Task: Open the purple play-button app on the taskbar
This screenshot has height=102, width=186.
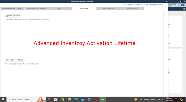Action: pyautogui.click(x=89, y=99)
